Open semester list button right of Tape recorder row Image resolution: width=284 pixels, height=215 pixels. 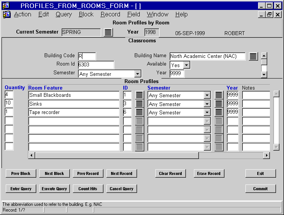click(219, 112)
